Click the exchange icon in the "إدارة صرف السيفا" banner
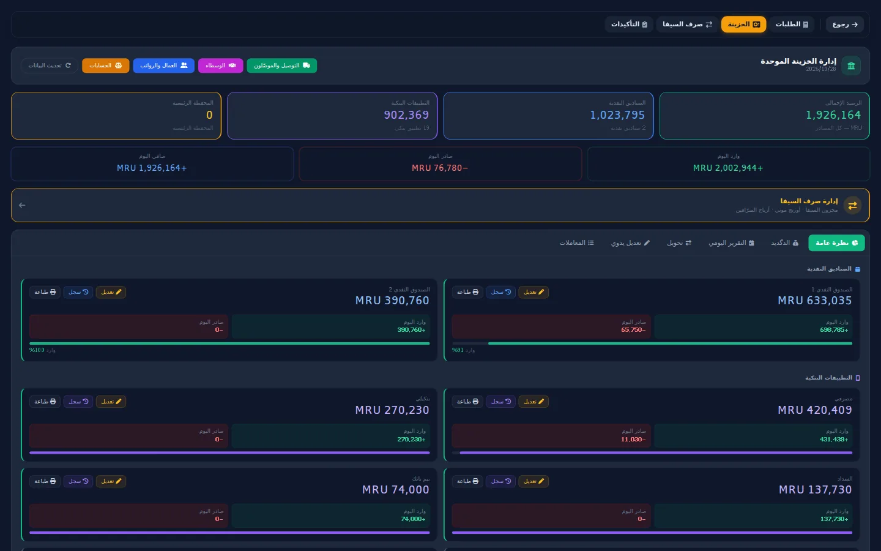The height and width of the screenshot is (551, 881). pos(852,205)
